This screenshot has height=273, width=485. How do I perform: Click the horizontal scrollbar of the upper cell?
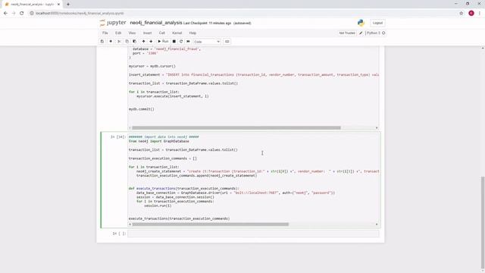(236, 128)
